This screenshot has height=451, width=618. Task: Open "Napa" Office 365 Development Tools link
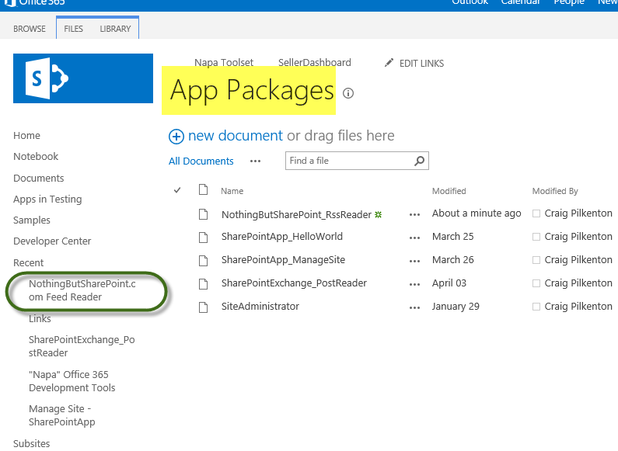72,381
